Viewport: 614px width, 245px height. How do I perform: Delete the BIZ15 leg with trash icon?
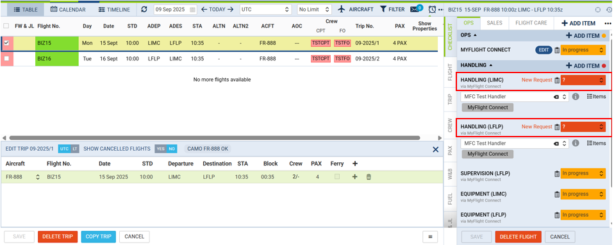tap(369, 177)
